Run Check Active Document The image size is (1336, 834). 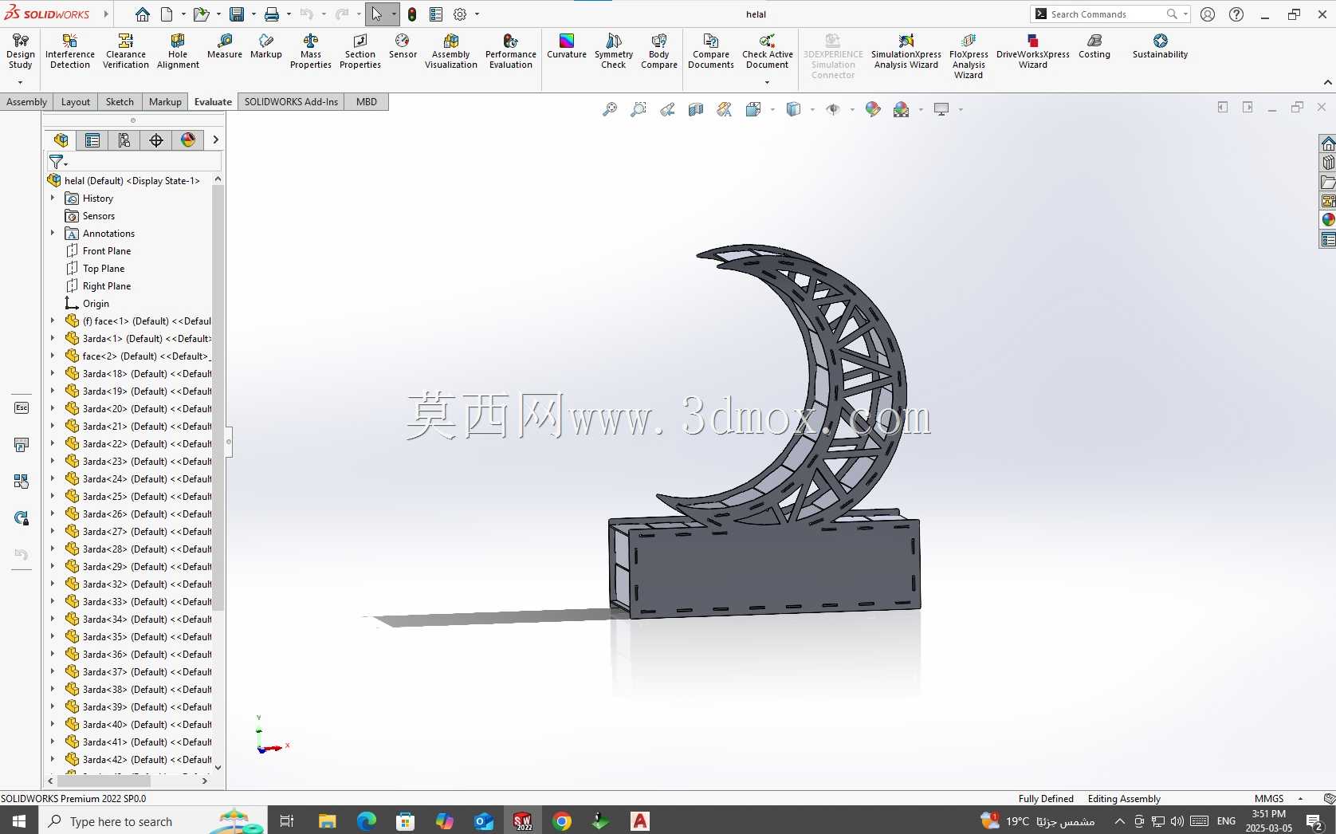point(768,51)
